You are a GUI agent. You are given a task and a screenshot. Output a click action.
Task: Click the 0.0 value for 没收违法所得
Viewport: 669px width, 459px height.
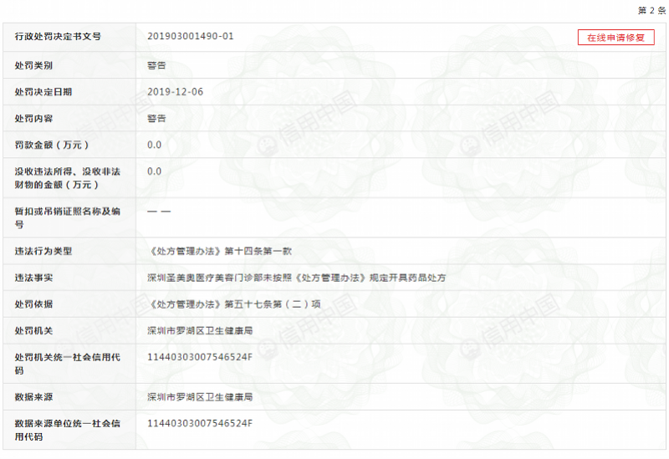click(154, 171)
